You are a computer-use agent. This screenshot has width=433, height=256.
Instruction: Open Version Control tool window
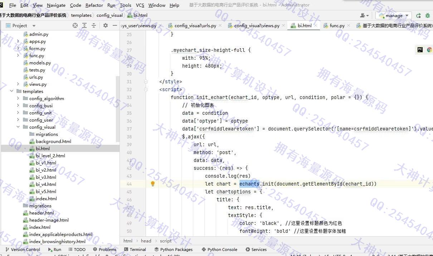click(x=23, y=250)
